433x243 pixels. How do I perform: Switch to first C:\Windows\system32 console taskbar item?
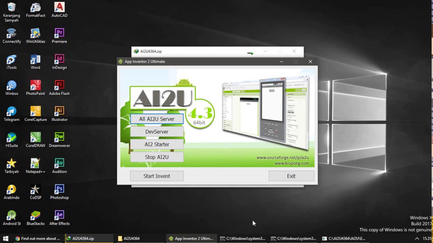[242, 238]
